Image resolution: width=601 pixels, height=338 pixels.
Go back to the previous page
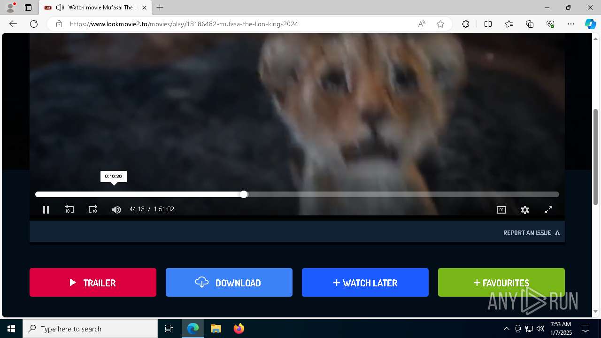click(x=13, y=24)
